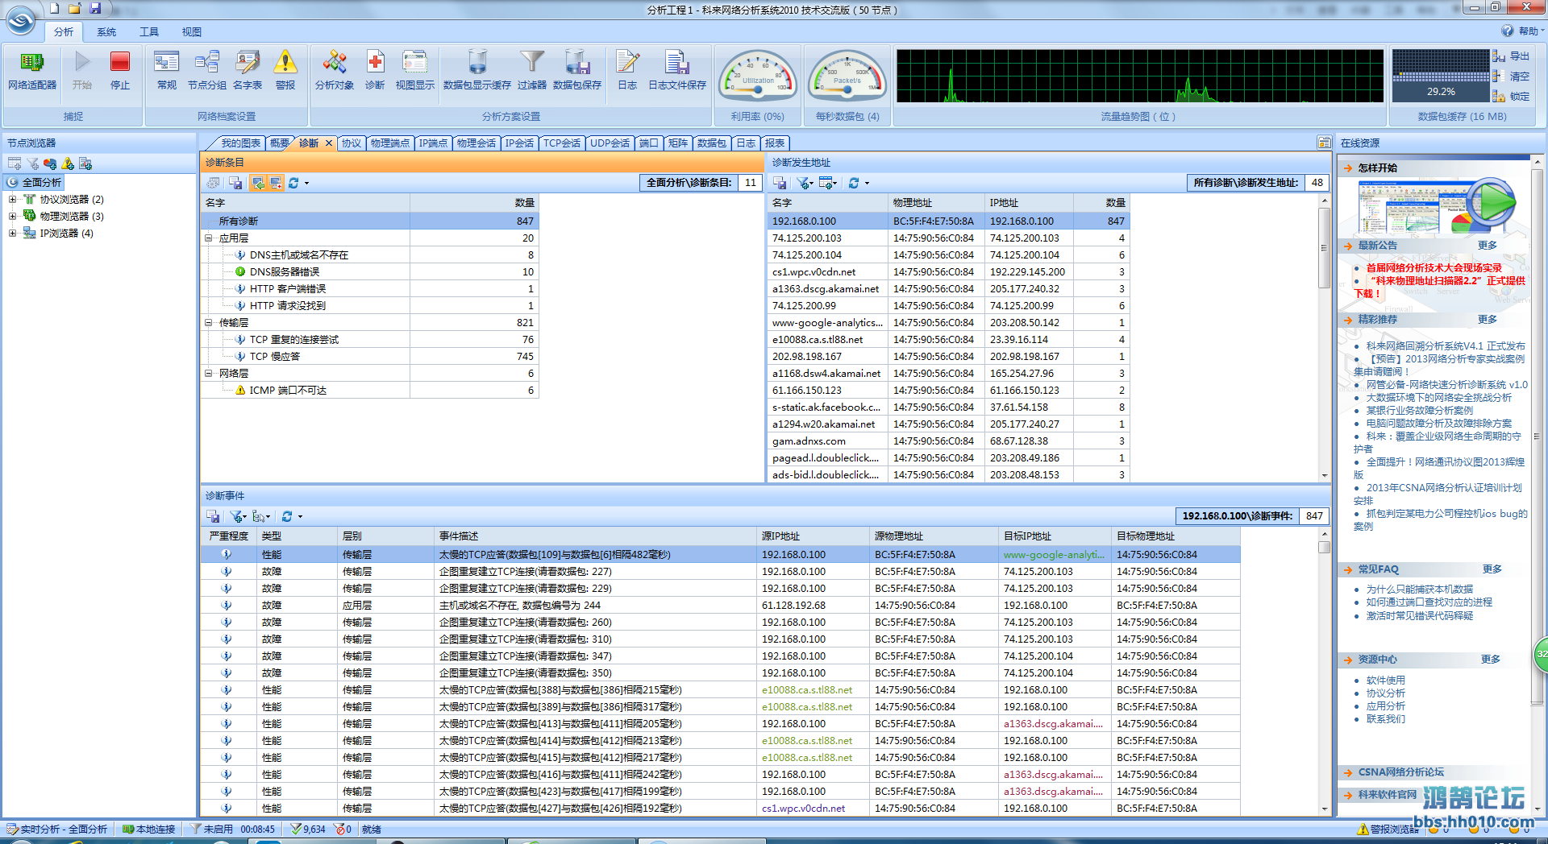Switch to the 工具 ribbon tab
1548x844 pixels.
(x=149, y=32)
